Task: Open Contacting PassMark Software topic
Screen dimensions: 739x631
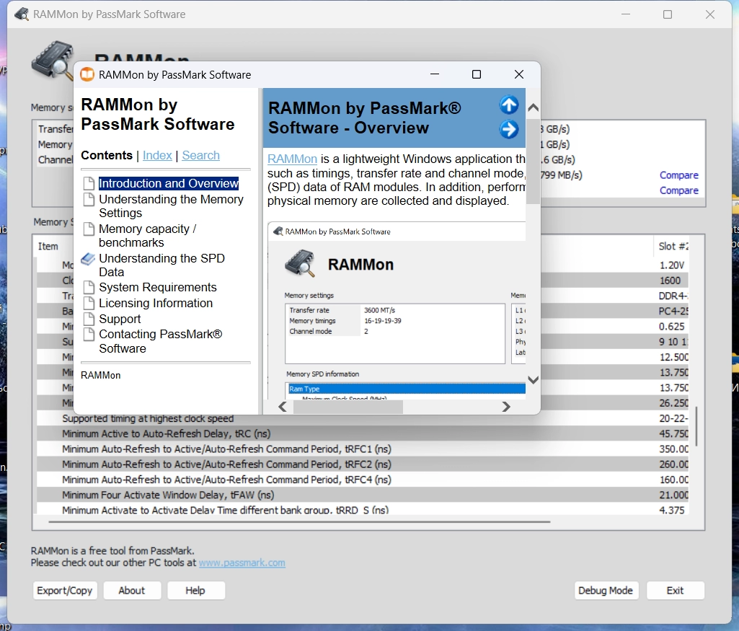Action: pyautogui.click(x=160, y=341)
